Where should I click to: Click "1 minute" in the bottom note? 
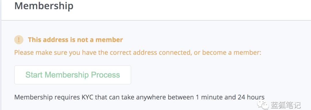[209, 97]
